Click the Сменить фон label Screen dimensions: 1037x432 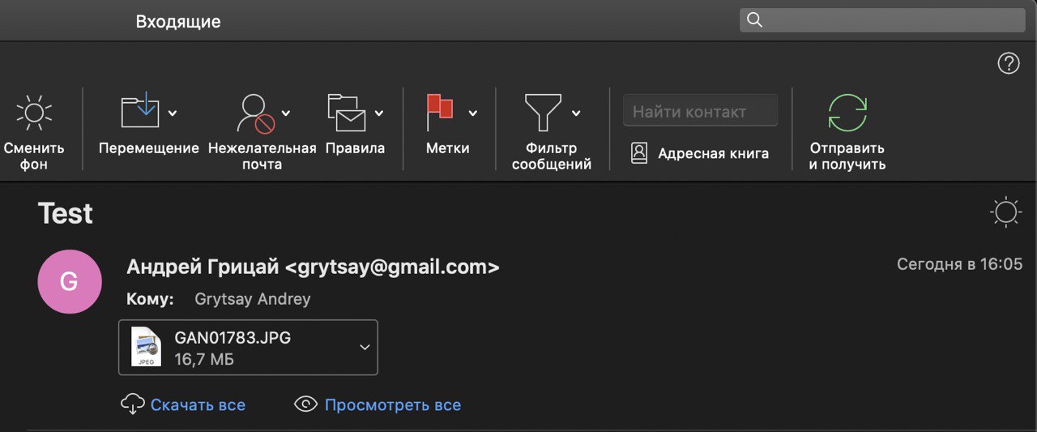coord(34,156)
